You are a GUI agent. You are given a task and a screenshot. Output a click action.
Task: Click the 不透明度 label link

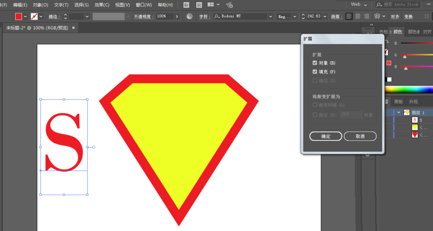144,17
